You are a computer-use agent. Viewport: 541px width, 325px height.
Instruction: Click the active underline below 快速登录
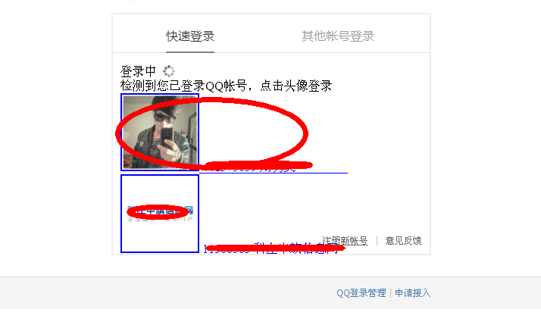pyautogui.click(x=190, y=52)
